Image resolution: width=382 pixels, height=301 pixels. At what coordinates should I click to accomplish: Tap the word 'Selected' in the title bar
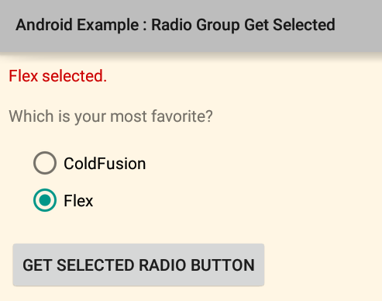click(304, 25)
